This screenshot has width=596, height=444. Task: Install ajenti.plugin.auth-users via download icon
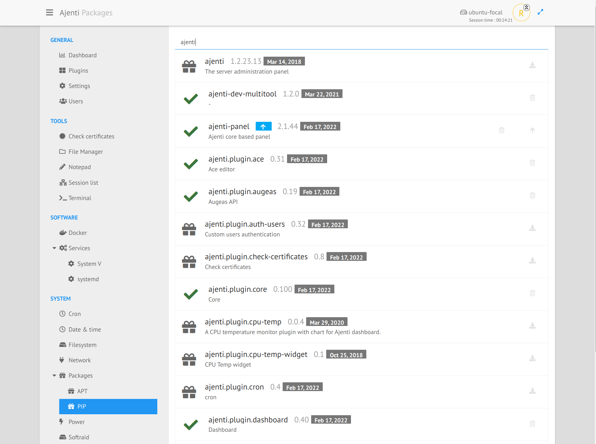(x=532, y=228)
